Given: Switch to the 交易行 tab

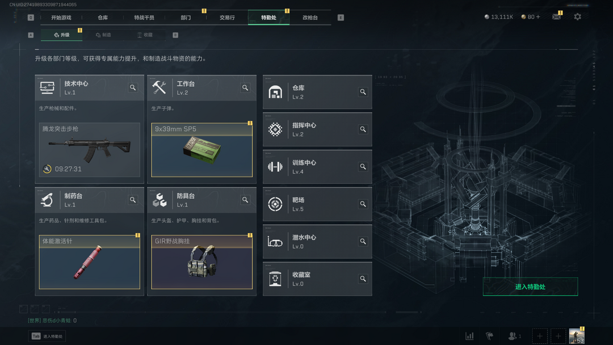Looking at the screenshot, I should (x=227, y=18).
